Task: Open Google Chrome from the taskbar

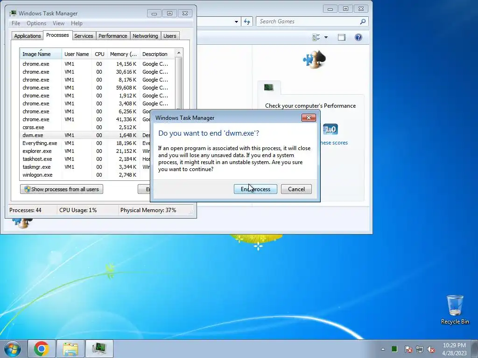Action: coord(42,349)
